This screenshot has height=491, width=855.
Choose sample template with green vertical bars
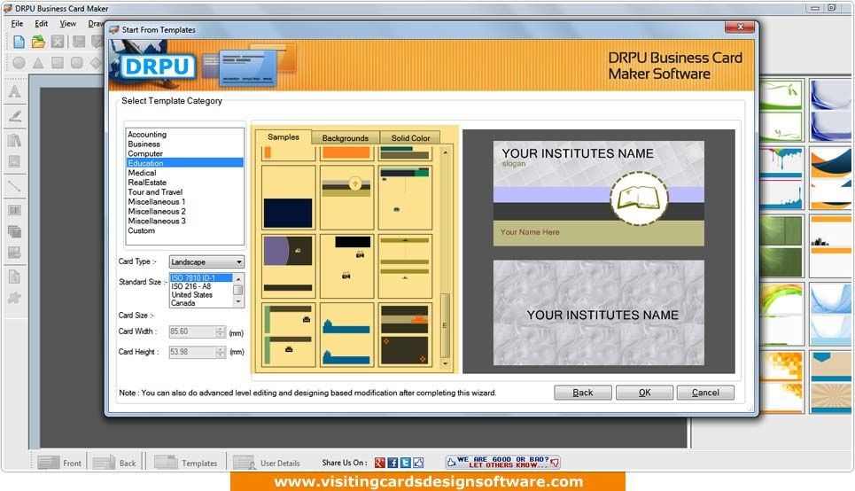coord(289,334)
